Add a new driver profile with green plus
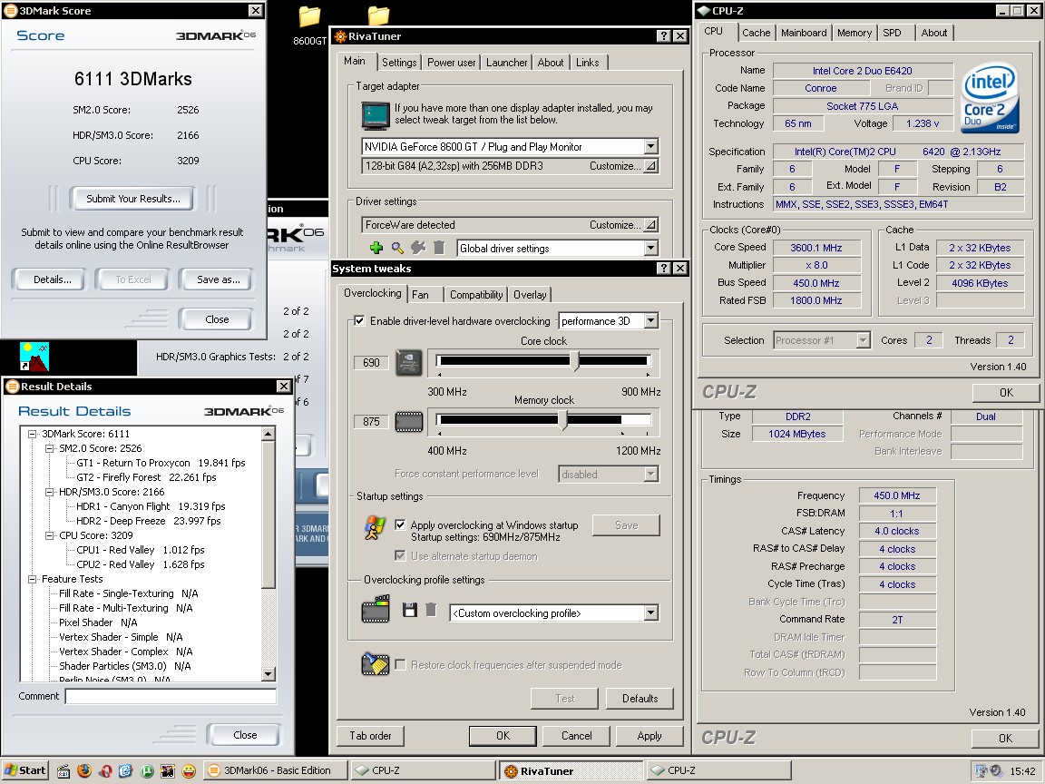Viewport: 1045px width, 784px height. pos(376,248)
